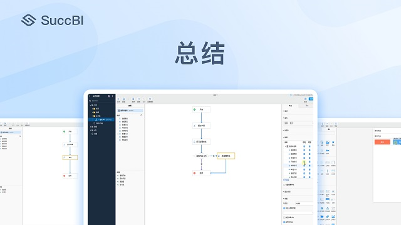Select the highlighted workflow file in sidebar tree
Screen dimensions: 401x225
(102, 119)
